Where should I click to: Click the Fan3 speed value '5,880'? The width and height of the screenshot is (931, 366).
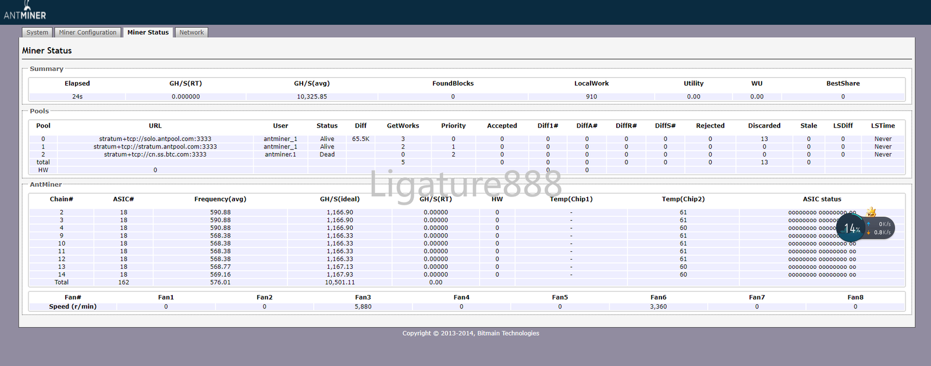point(363,307)
